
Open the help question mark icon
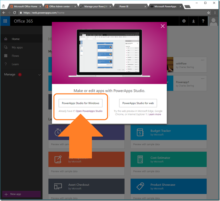coord(203,21)
